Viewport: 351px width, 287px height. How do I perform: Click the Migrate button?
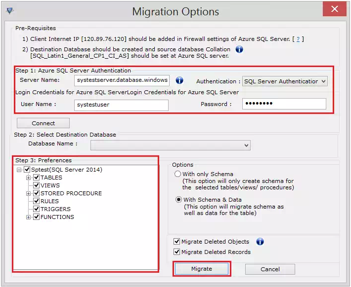pyautogui.click(x=202, y=269)
